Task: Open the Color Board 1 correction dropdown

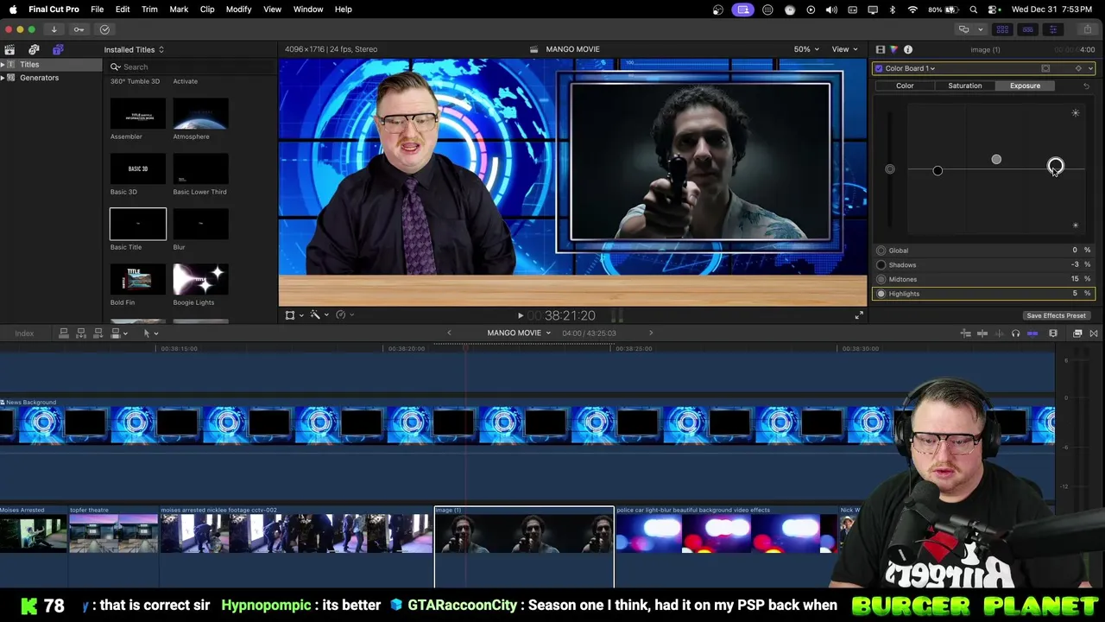Action: click(910, 68)
